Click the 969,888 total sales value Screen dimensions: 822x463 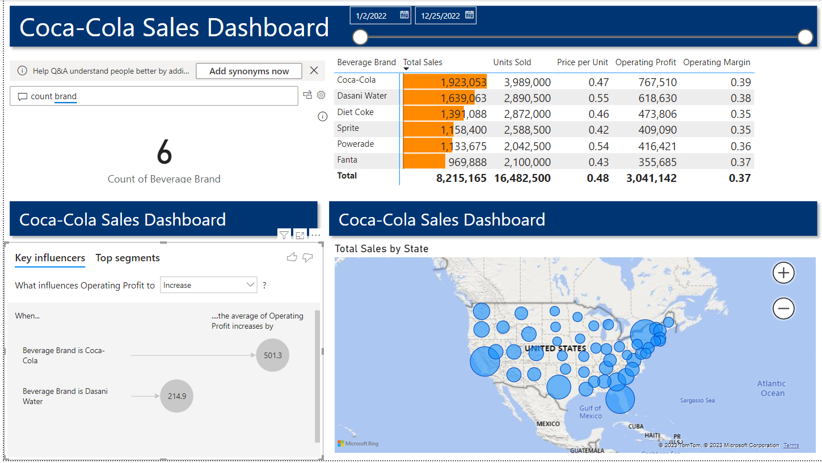pos(466,163)
